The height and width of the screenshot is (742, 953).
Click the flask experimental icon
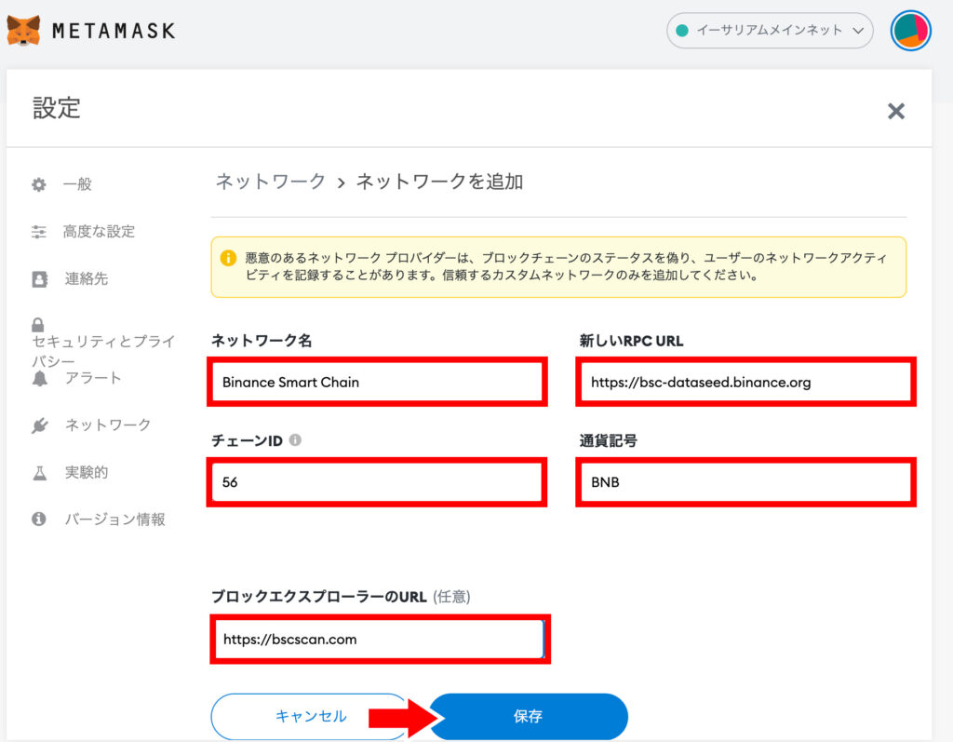click(39, 473)
